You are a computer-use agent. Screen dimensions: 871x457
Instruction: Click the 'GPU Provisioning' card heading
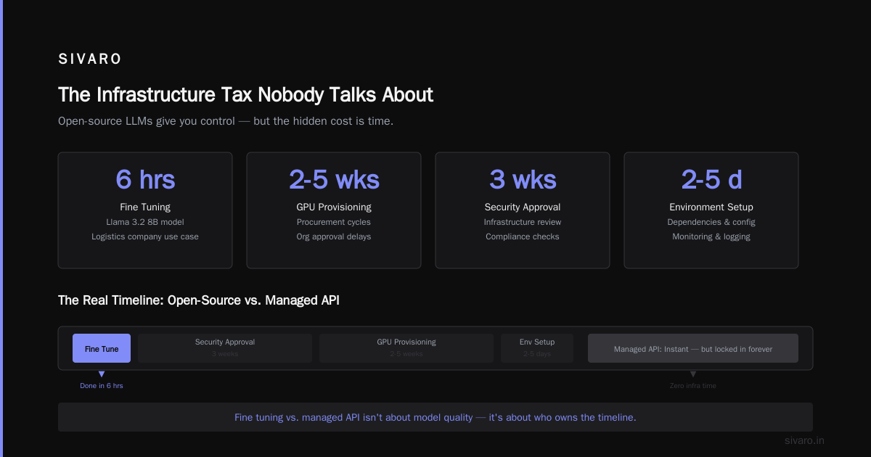334,207
